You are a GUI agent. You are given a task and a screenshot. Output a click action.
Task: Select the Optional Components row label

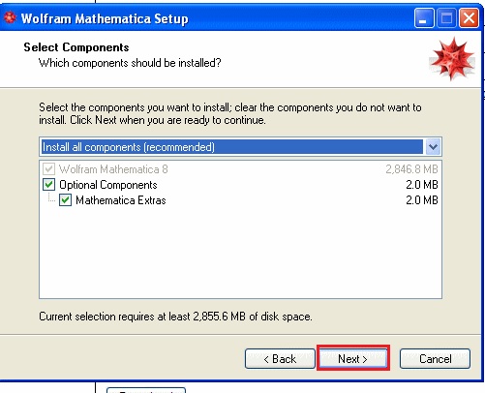(x=108, y=185)
